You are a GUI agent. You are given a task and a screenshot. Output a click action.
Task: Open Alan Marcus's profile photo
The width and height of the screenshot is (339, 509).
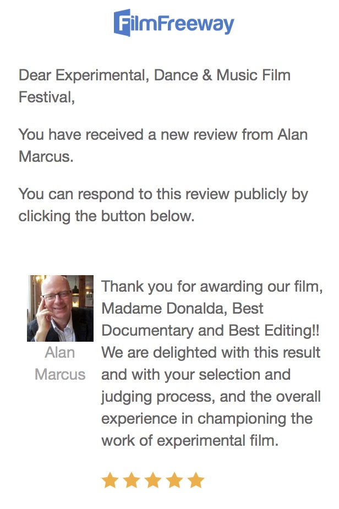coord(60,308)
